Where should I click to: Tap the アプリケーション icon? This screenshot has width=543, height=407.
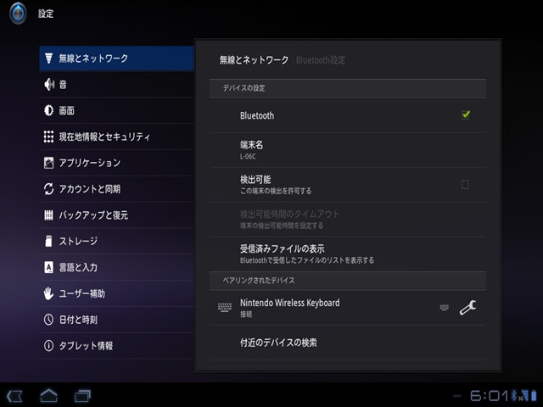(49, 163)
